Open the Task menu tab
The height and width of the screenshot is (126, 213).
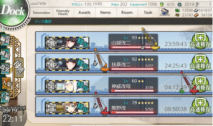tap(148, 12)
